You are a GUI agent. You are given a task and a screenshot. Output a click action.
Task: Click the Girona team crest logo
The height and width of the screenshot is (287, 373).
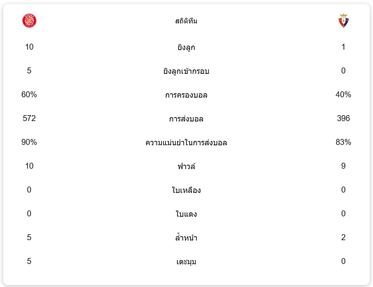click(29, 21)
